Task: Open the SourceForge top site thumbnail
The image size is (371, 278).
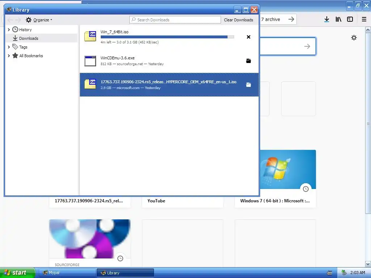Action: click(90, 239)
